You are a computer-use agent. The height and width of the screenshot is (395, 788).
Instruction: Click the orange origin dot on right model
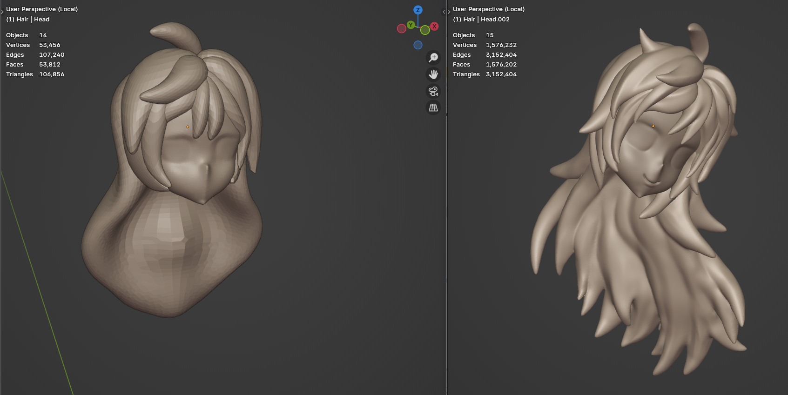[x=653, y=126]
